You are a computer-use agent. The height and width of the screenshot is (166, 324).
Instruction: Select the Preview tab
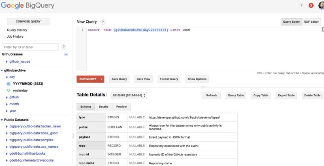(122, 107)
